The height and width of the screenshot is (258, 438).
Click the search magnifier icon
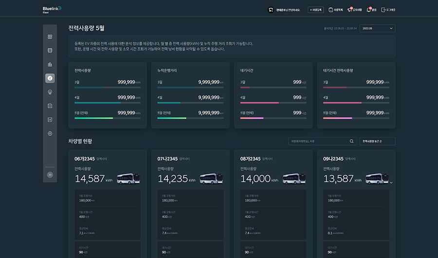pyautogui.click(x=351, y=141)
